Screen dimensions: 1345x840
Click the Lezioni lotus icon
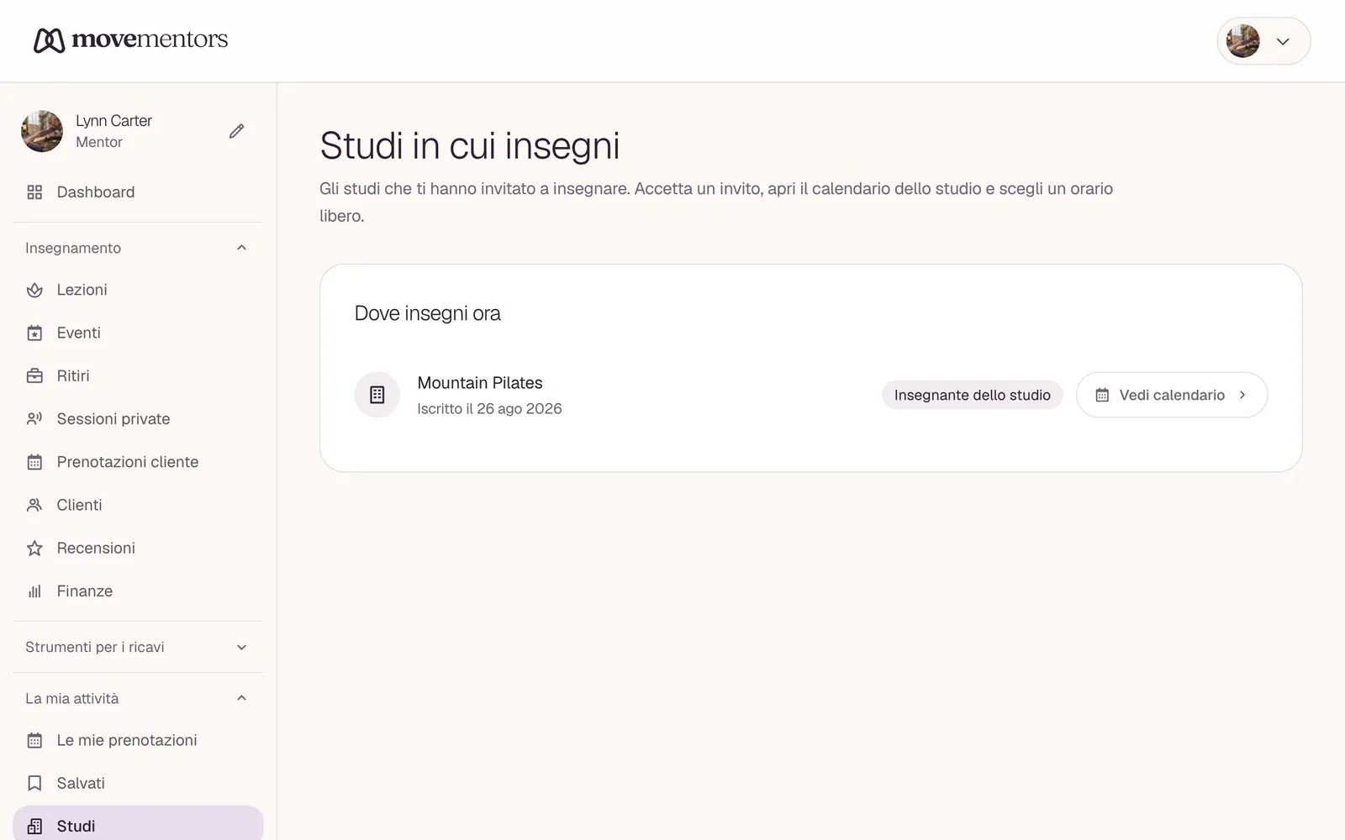[34, 290]
